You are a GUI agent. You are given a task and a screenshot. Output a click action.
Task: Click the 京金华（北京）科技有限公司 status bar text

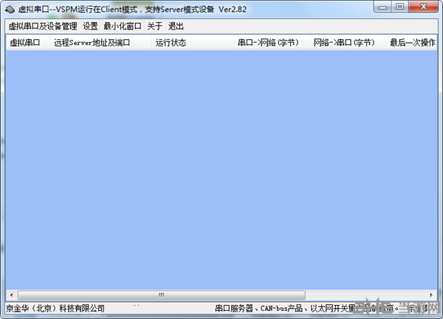pyautogui.click(x=55, y=308)
